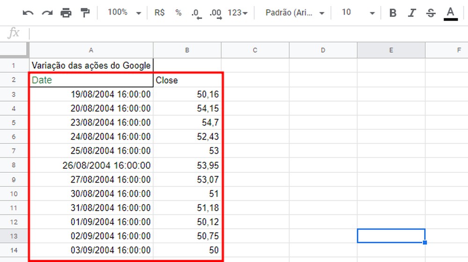Open the font size 10 dropdown
The image size is (468, 262).
(x=358, y=13)
